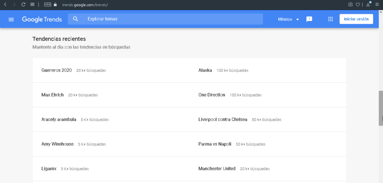The width and height of the screenshot is (383, 183).
Task: Click "5 K+ búsquedas" beside Ligamx
Action: pyautogui.click(x=75, y=169)
